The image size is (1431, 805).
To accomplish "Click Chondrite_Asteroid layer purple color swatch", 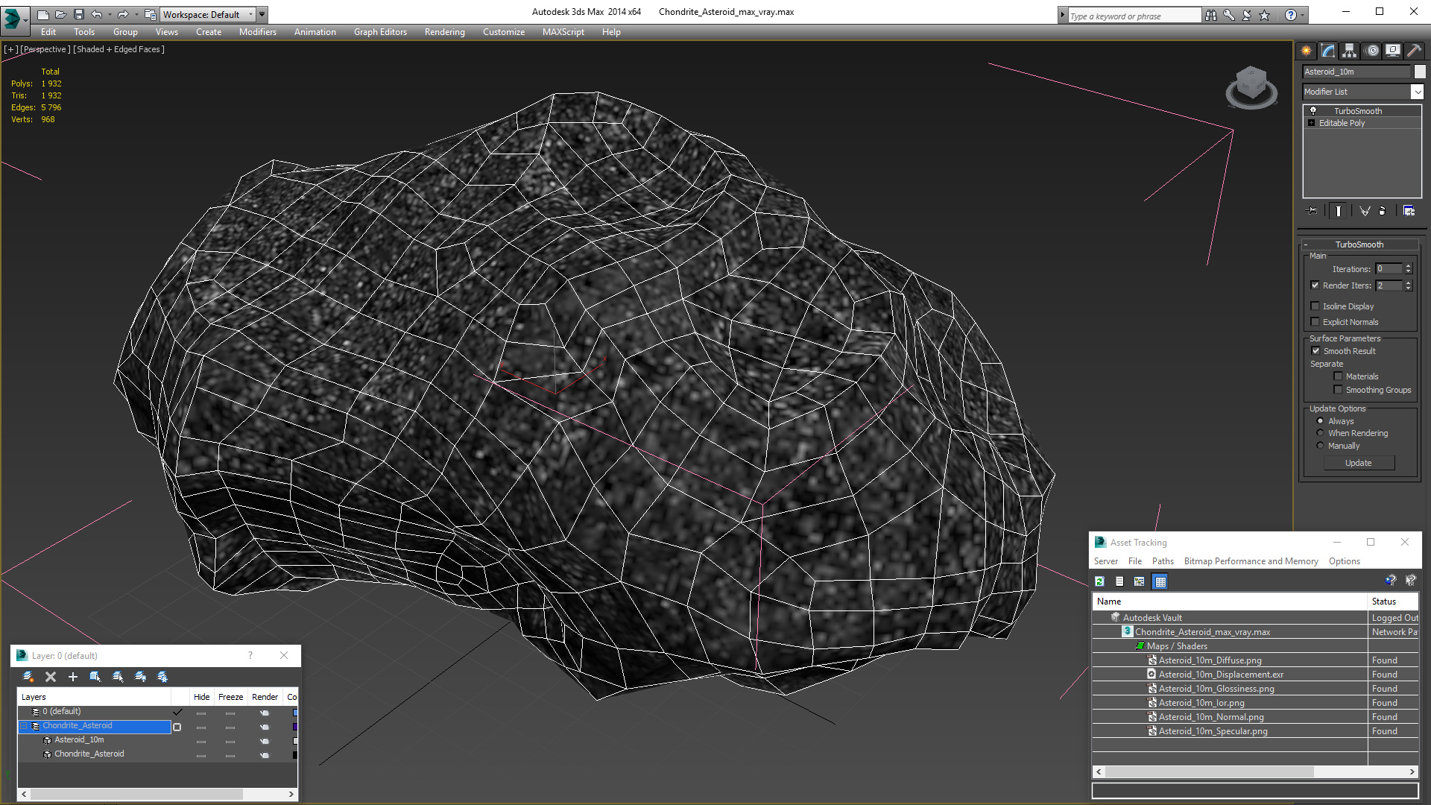I will click(x=295, y=727).
